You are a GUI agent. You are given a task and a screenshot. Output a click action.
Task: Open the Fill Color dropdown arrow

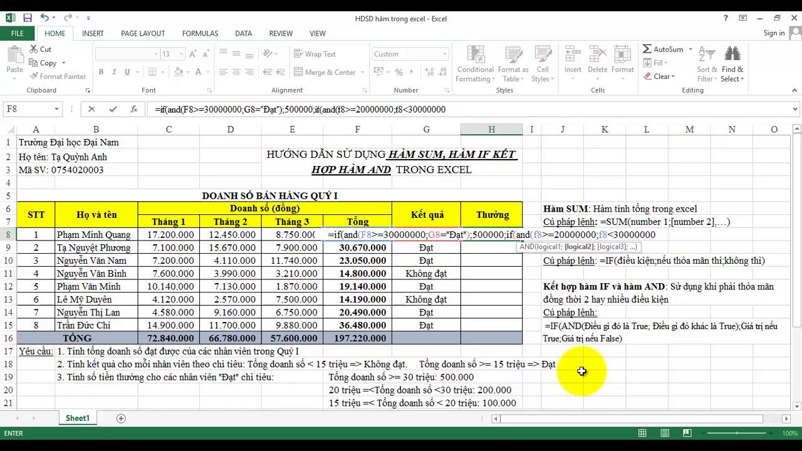pyautogui.click(x=187, y=72)
